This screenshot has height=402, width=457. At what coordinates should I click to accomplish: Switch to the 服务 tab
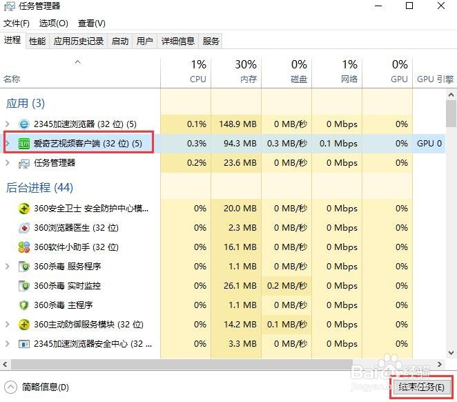[x=211, y=41]
